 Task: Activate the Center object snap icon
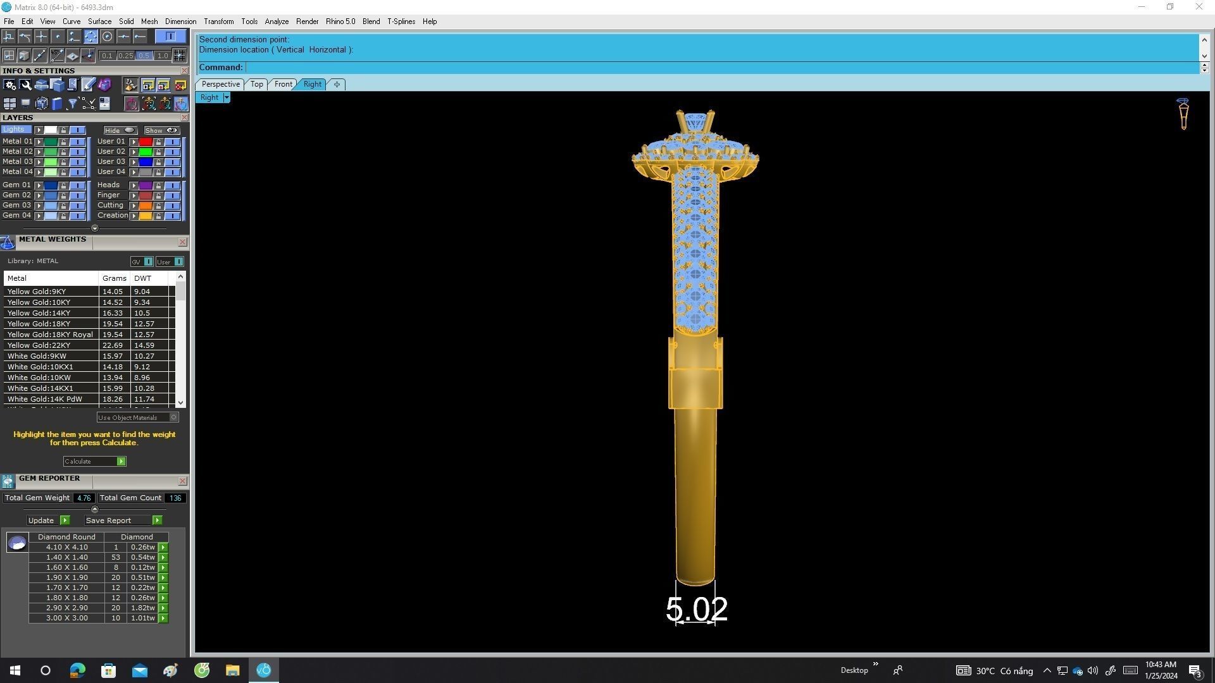click(x=107, y=37)
